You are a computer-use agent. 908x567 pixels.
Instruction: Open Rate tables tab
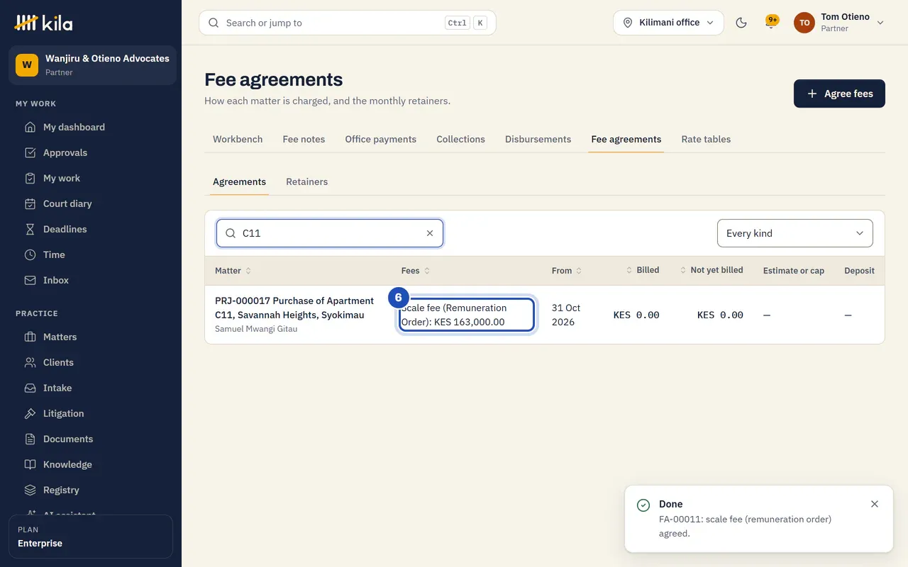click(706, 139)
